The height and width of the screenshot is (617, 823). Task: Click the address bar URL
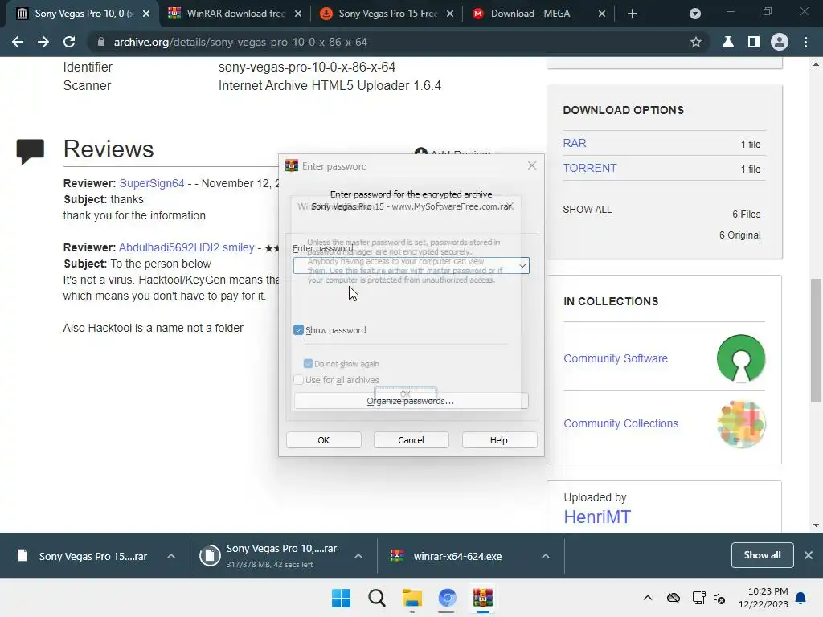point(240,42)
